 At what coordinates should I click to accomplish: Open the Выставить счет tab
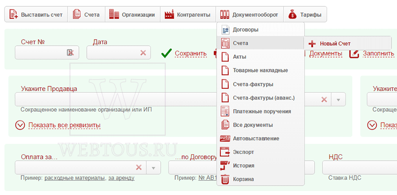point(36,14)
